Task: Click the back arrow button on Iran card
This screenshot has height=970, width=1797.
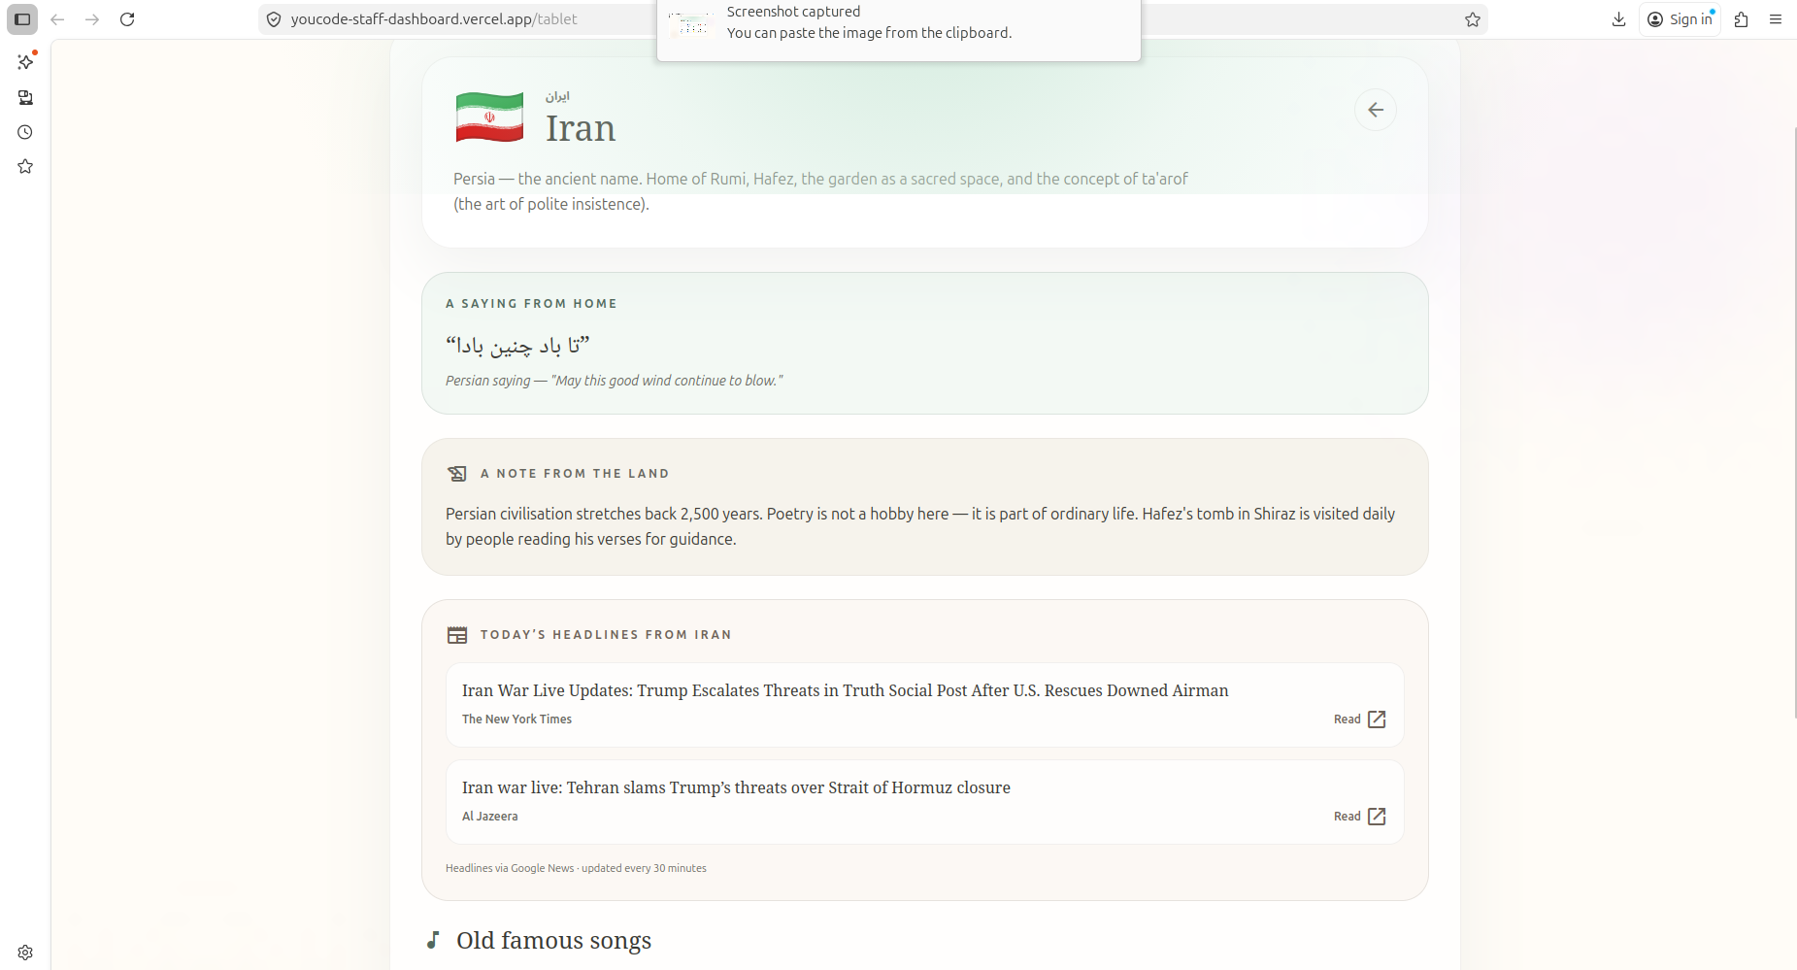Action: click(x=1376, y=110)
